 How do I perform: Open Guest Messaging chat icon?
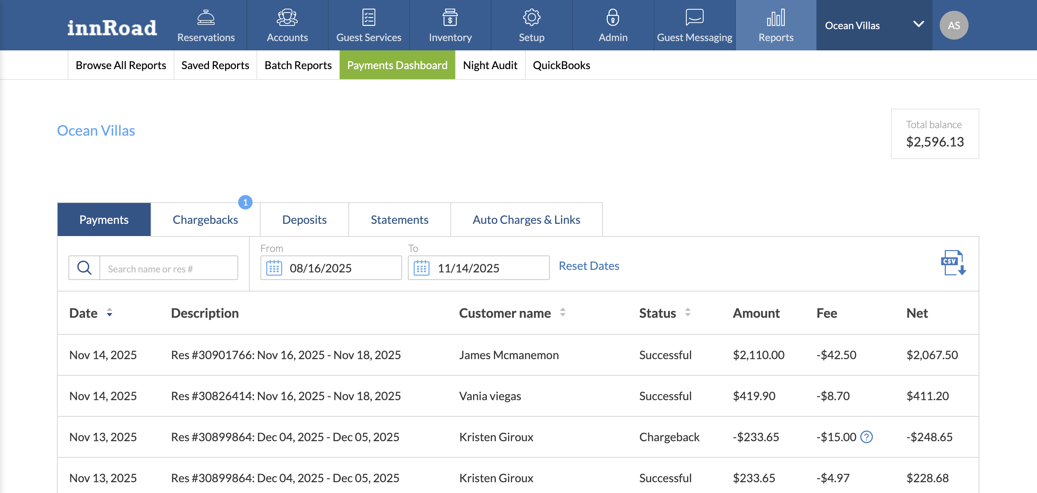click(x=694, y=17)
